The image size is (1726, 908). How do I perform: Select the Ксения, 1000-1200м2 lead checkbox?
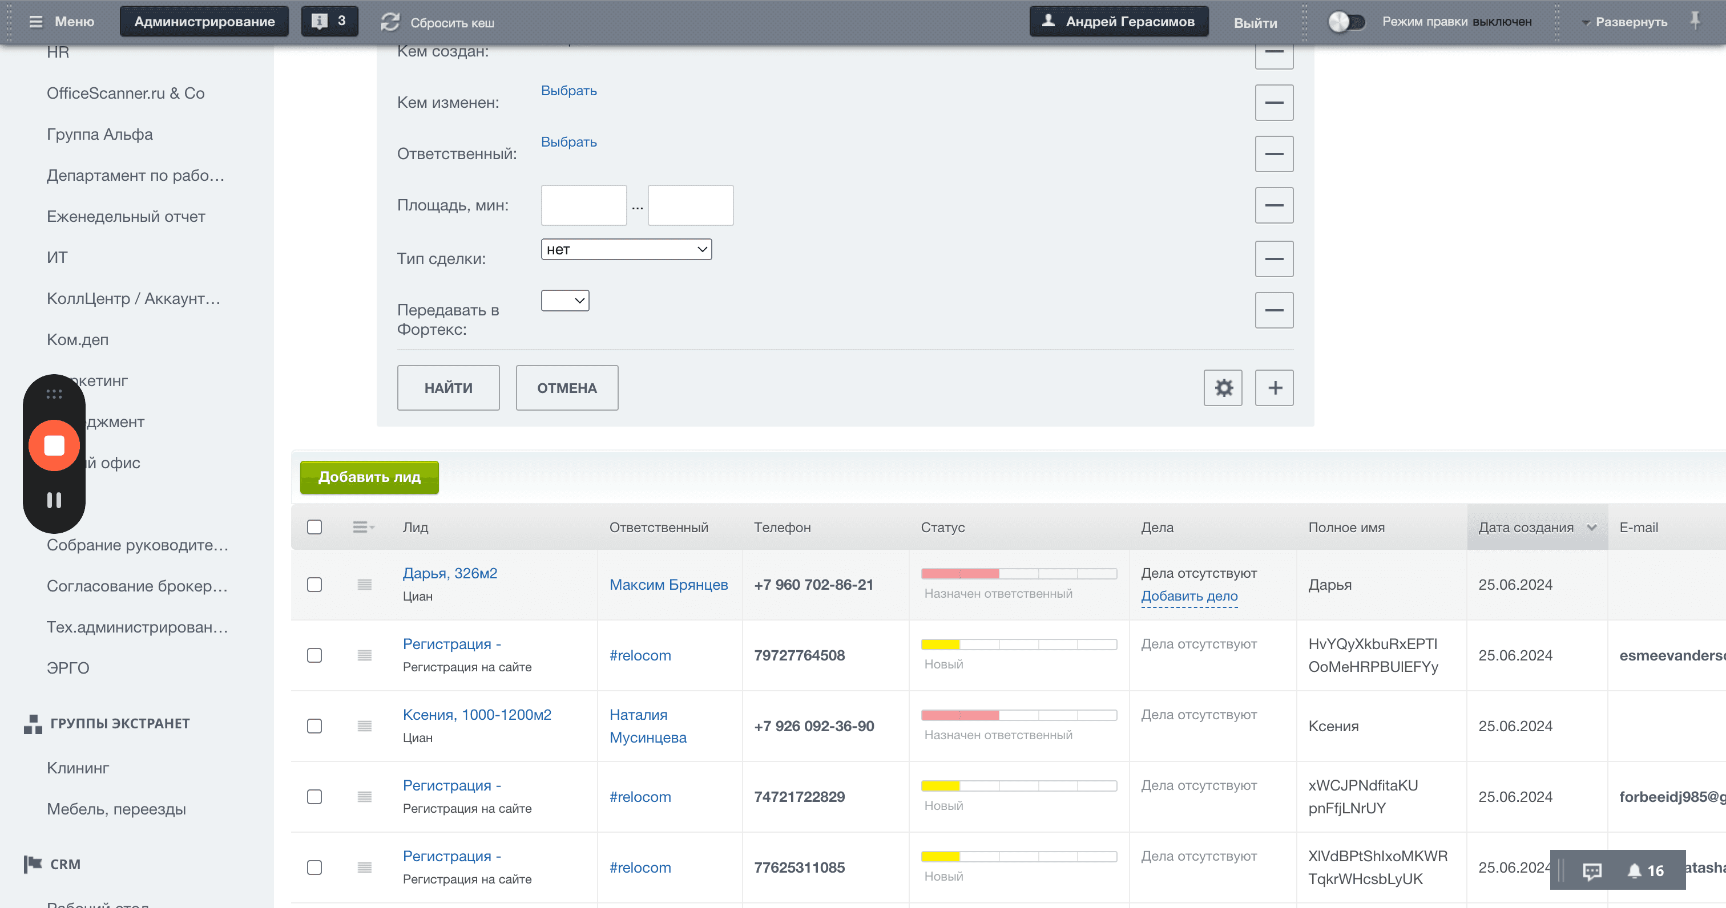coord(314,726)
